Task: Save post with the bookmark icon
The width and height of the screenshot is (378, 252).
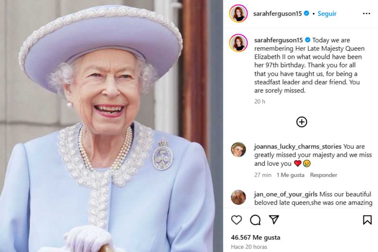Action: [x=367, y=220]
